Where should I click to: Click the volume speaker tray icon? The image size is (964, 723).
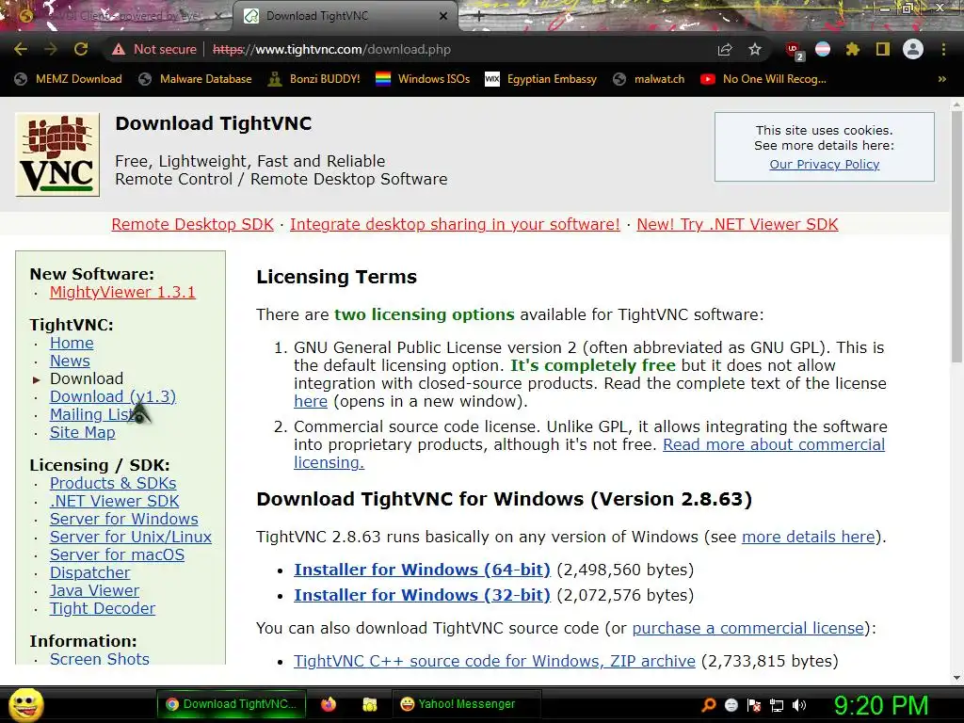pos(799,705)
